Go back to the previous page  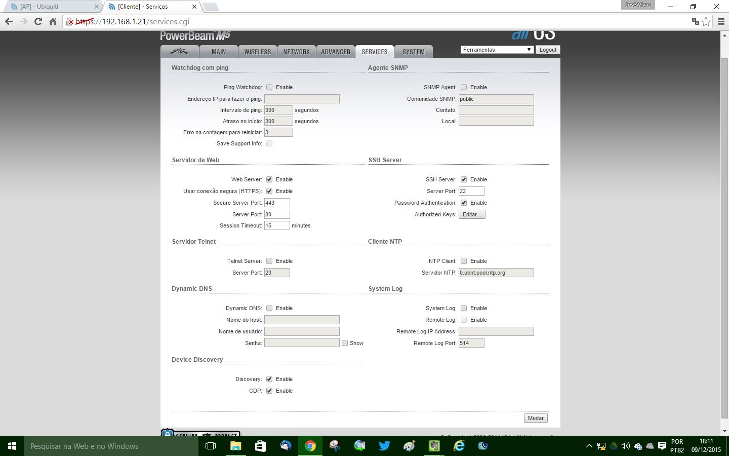(9, 22)
